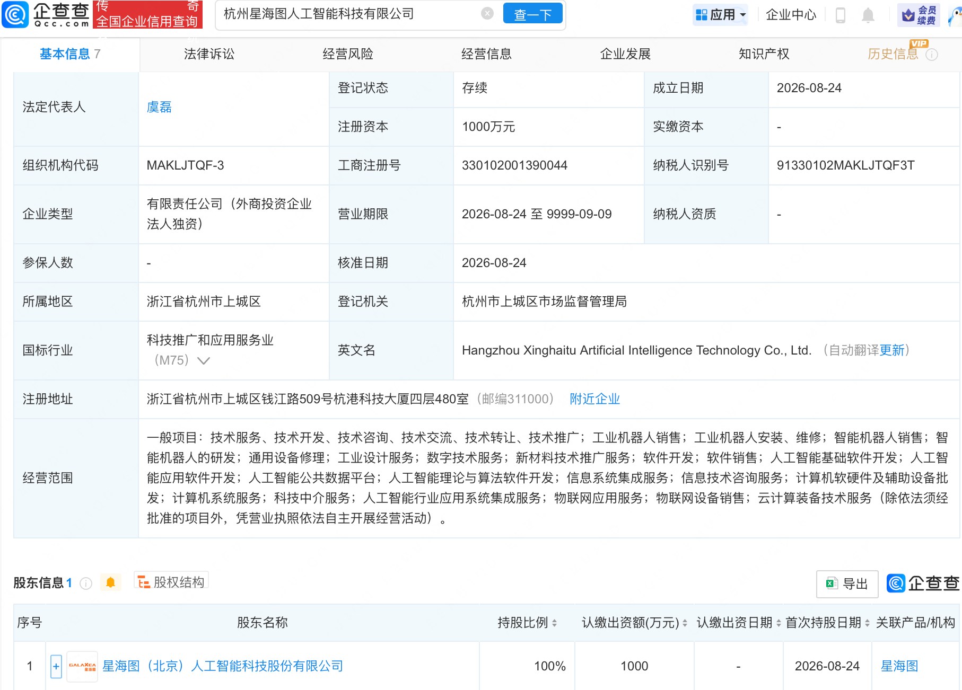This screenshot has width=962, height=690.
Task: Click the 会员续费 crown badge
Action: (x=919, y=15)
